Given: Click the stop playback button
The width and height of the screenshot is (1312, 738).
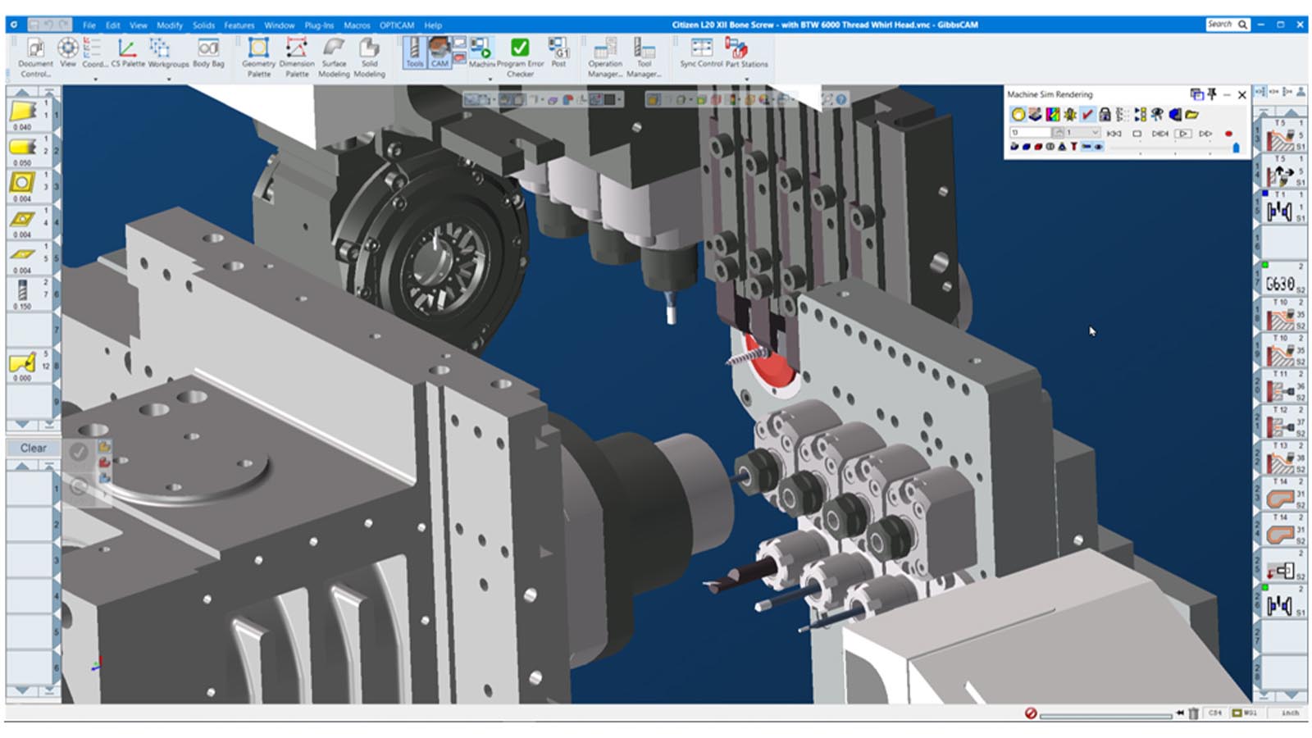Looking at the screenshot, I should pyautogui.click(x=1137, y=134).
